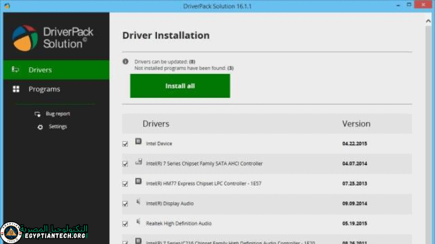This screenshot has width=435, height=244.
Task: Uncheck the Intel Device driver checkbox
Action: click(125, 144)
